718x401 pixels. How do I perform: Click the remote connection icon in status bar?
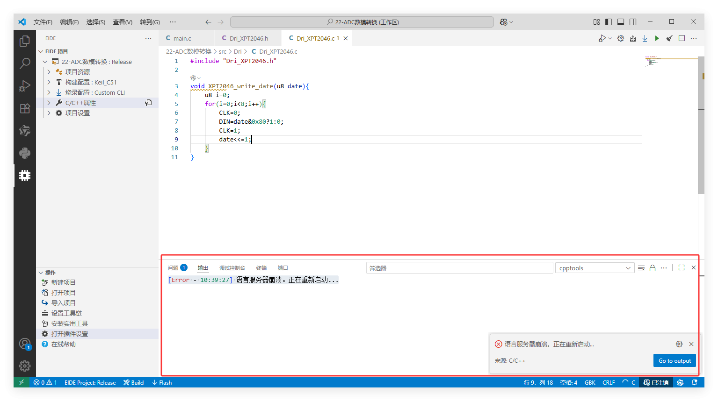click(22, 382)
